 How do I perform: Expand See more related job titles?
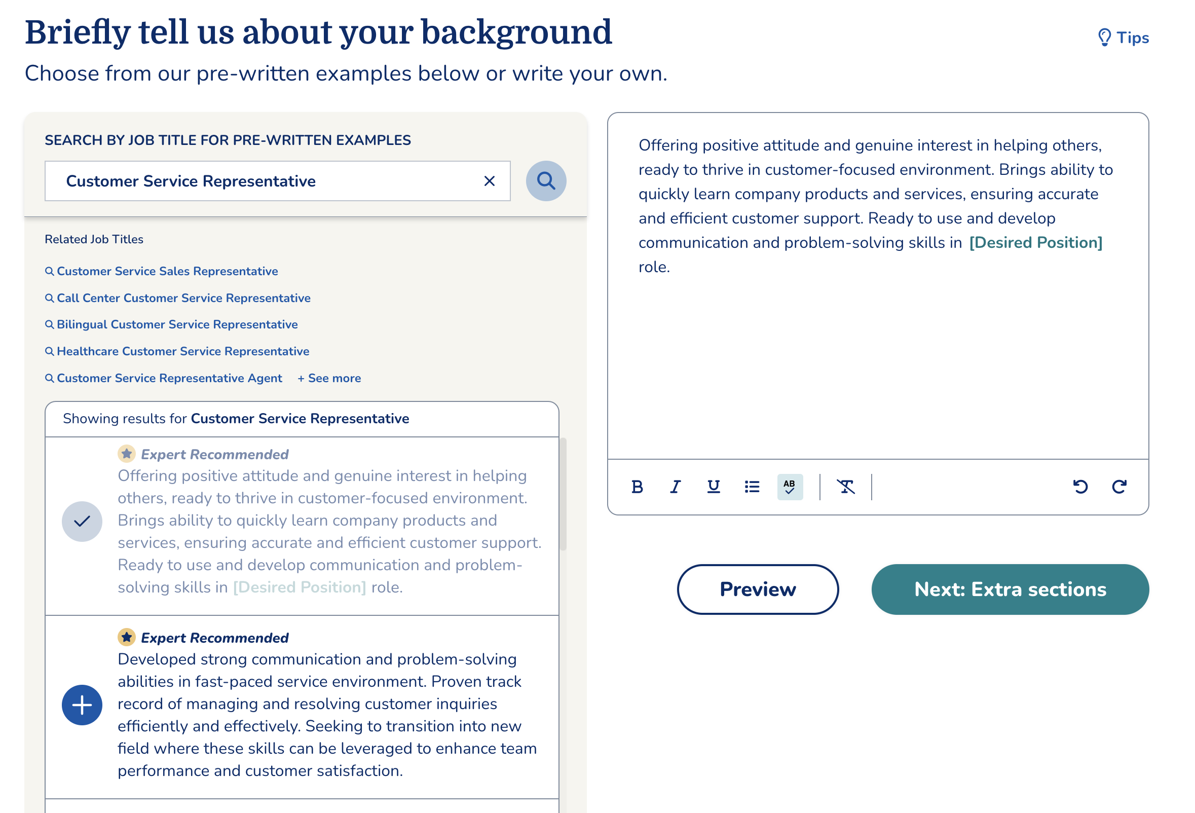pyautogui.click(x=329, y=379)
